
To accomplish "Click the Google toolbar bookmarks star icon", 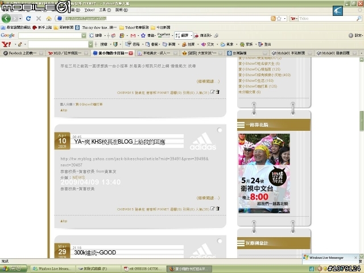I will (x=143, y=35).
